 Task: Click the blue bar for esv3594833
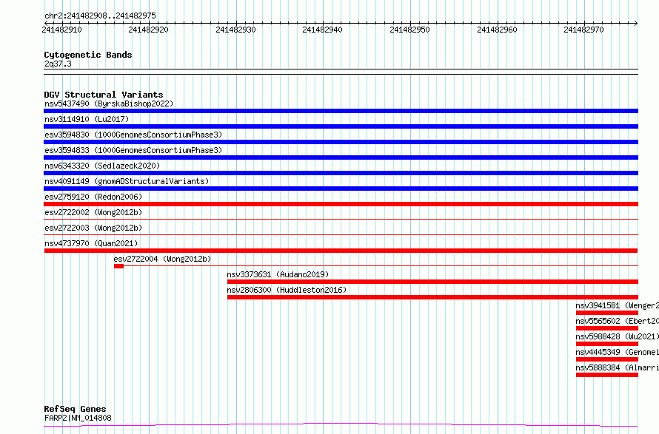click(341, 157)
